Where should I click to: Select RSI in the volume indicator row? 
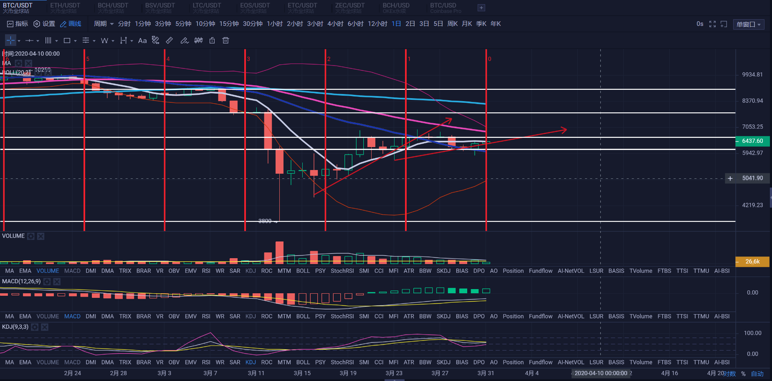[x=206, y=271]
